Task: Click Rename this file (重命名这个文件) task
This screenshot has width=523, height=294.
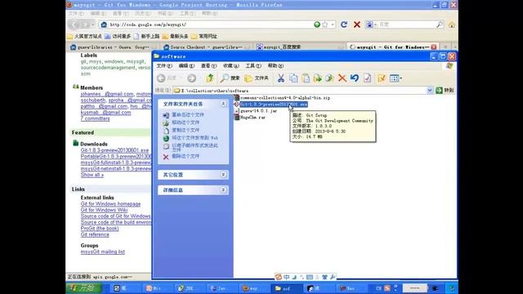Action: point(188,114)
